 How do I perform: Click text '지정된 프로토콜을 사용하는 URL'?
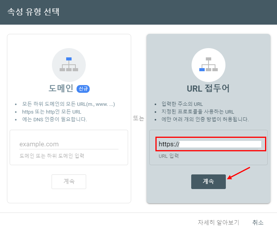tap(198, 112)
